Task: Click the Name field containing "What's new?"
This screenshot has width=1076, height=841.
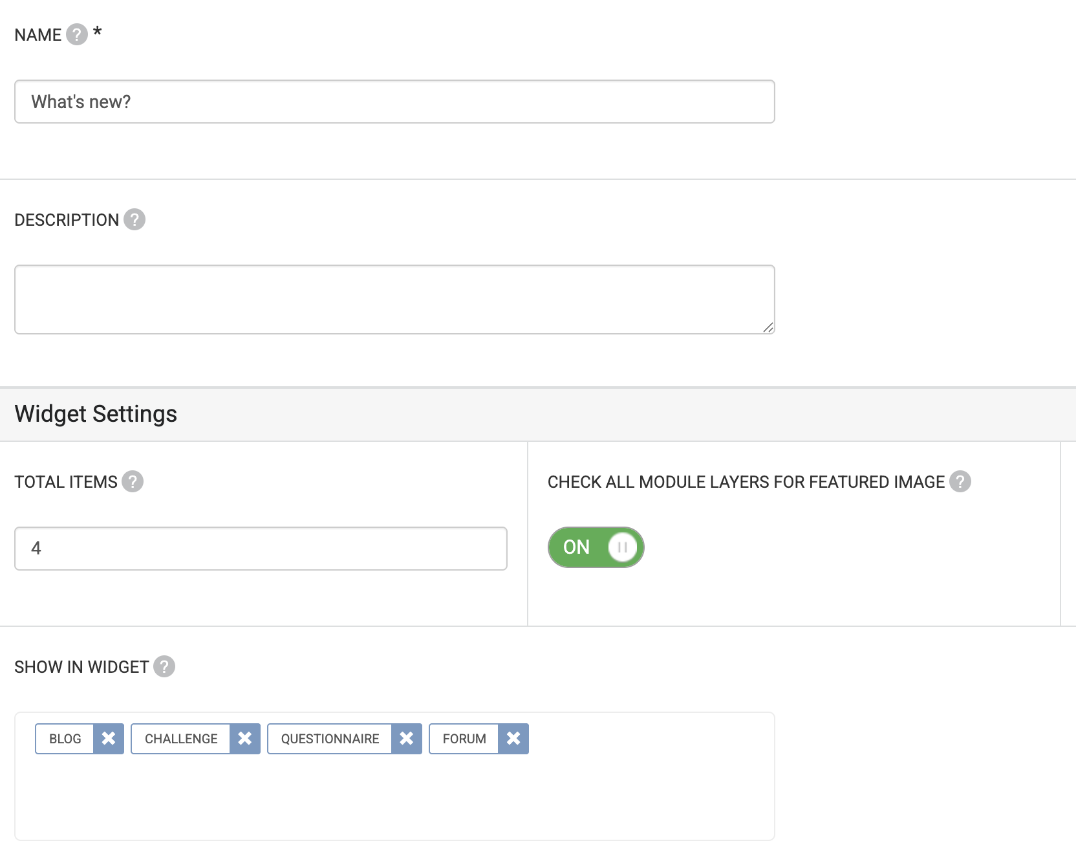Action: (x=394, y=102)
